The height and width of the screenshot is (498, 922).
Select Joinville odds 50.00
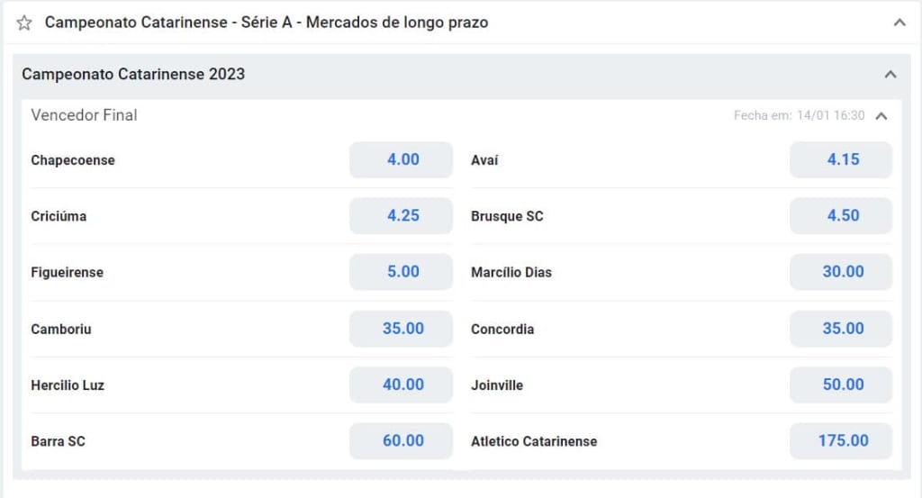pyautogui.click(x=841, y=385)
